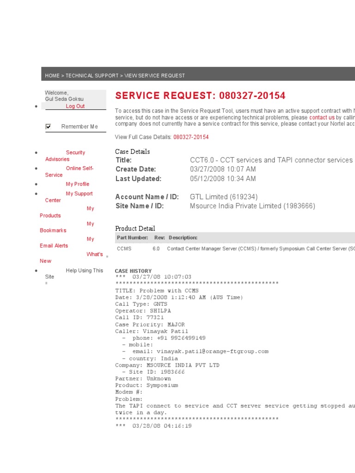Click the Rev column header
355x473 pixels.
coord(158,237)
